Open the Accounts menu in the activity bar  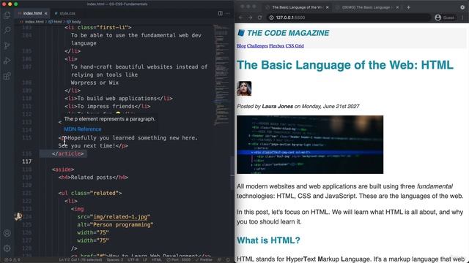(7, 233)
